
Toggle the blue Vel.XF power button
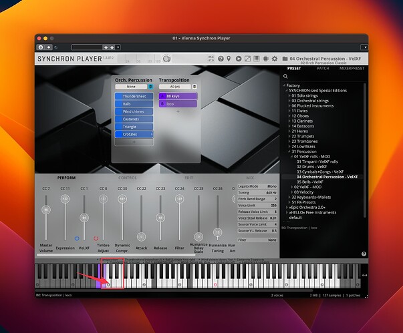77,239
